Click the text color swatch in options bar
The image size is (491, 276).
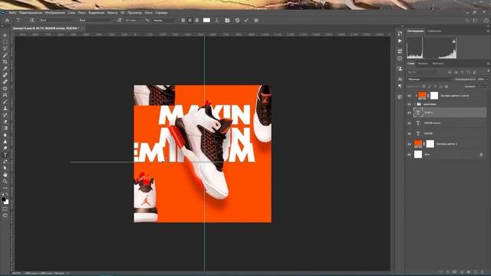click(x=206, y=21)
